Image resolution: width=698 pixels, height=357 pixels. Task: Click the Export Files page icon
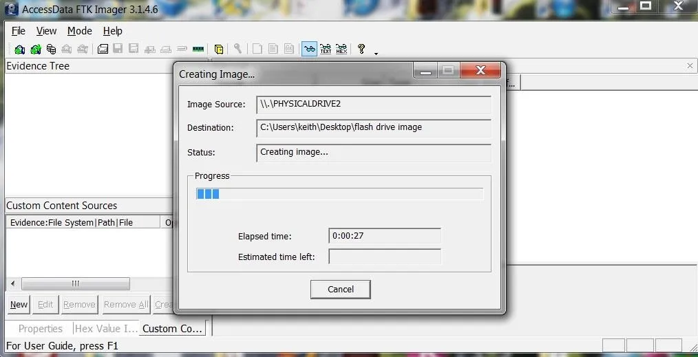click(x=257, y=49)
